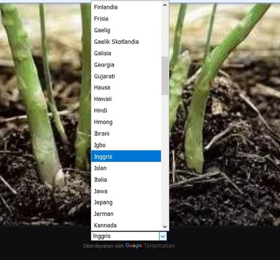This screenshot has width=280, height=260.
Task: Choose Hindi as the language
Action: (126, 110)
